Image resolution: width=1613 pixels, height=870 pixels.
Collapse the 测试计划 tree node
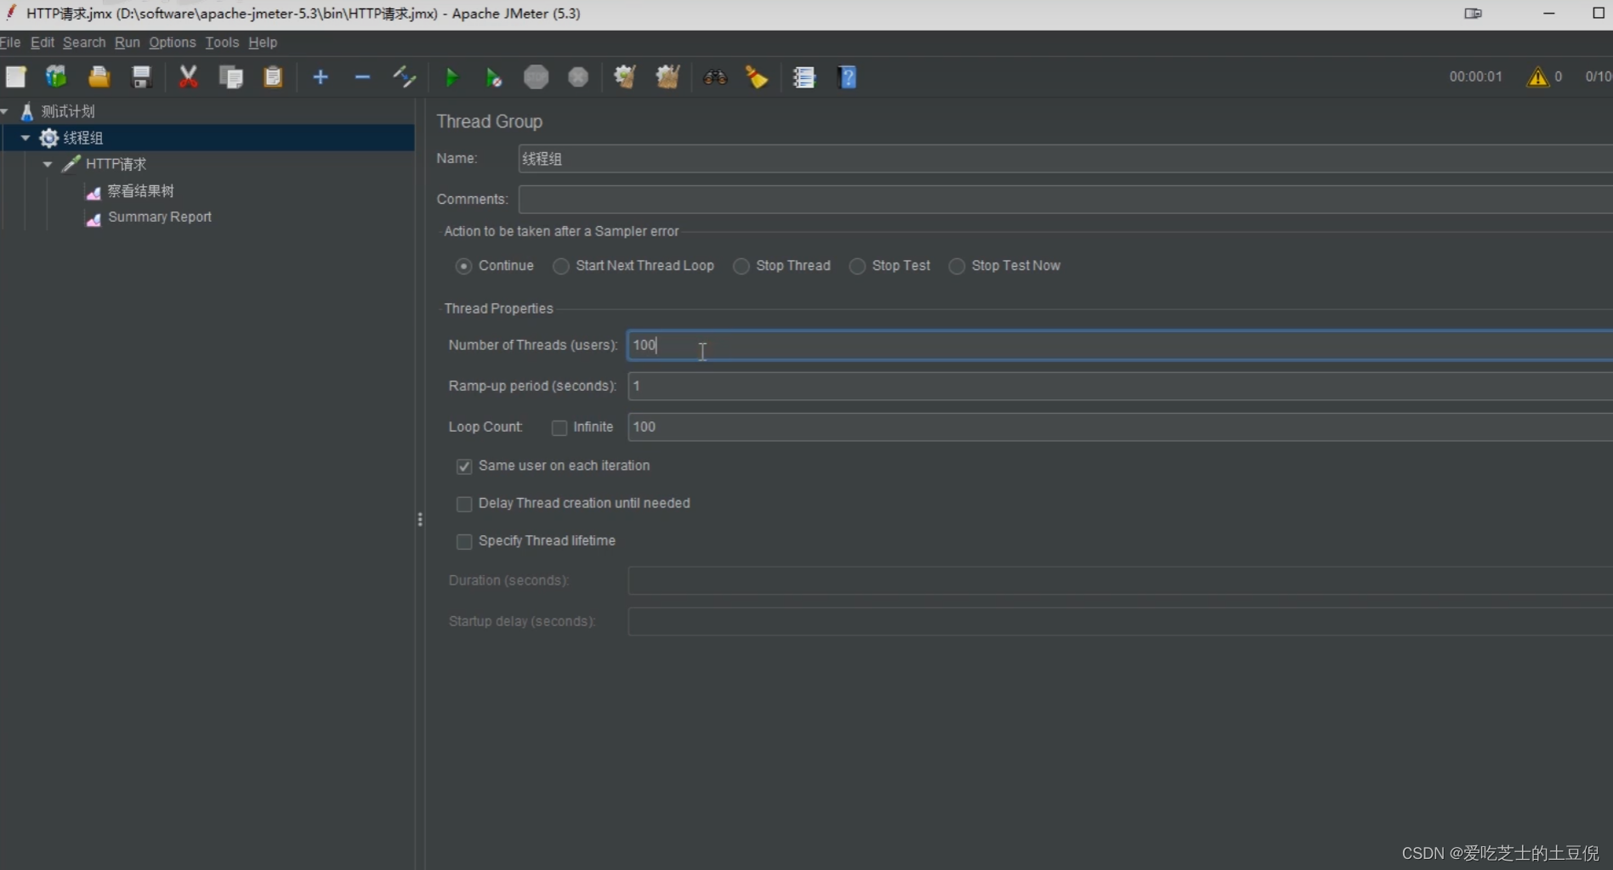[x=4, y=111]
